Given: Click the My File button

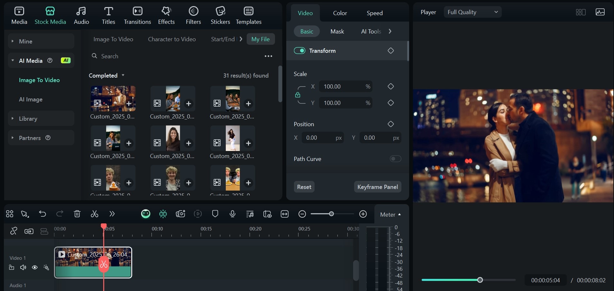Looking at the screenshot, I should click(x=261, y=39).
